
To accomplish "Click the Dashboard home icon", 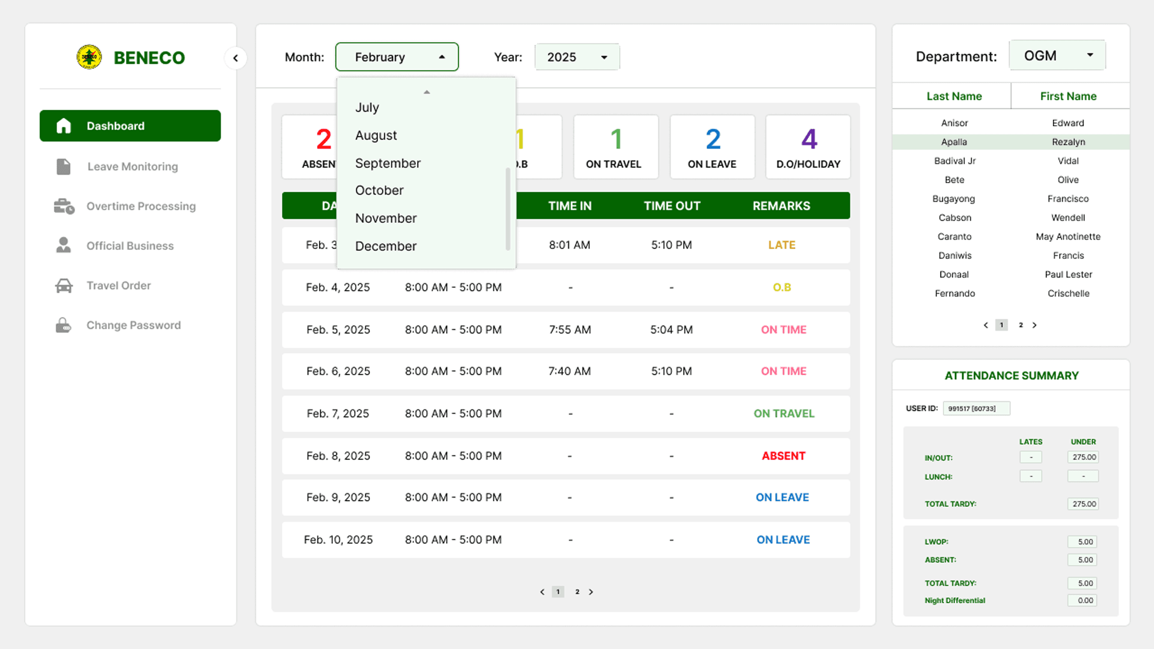I will [x=64, y=126].
